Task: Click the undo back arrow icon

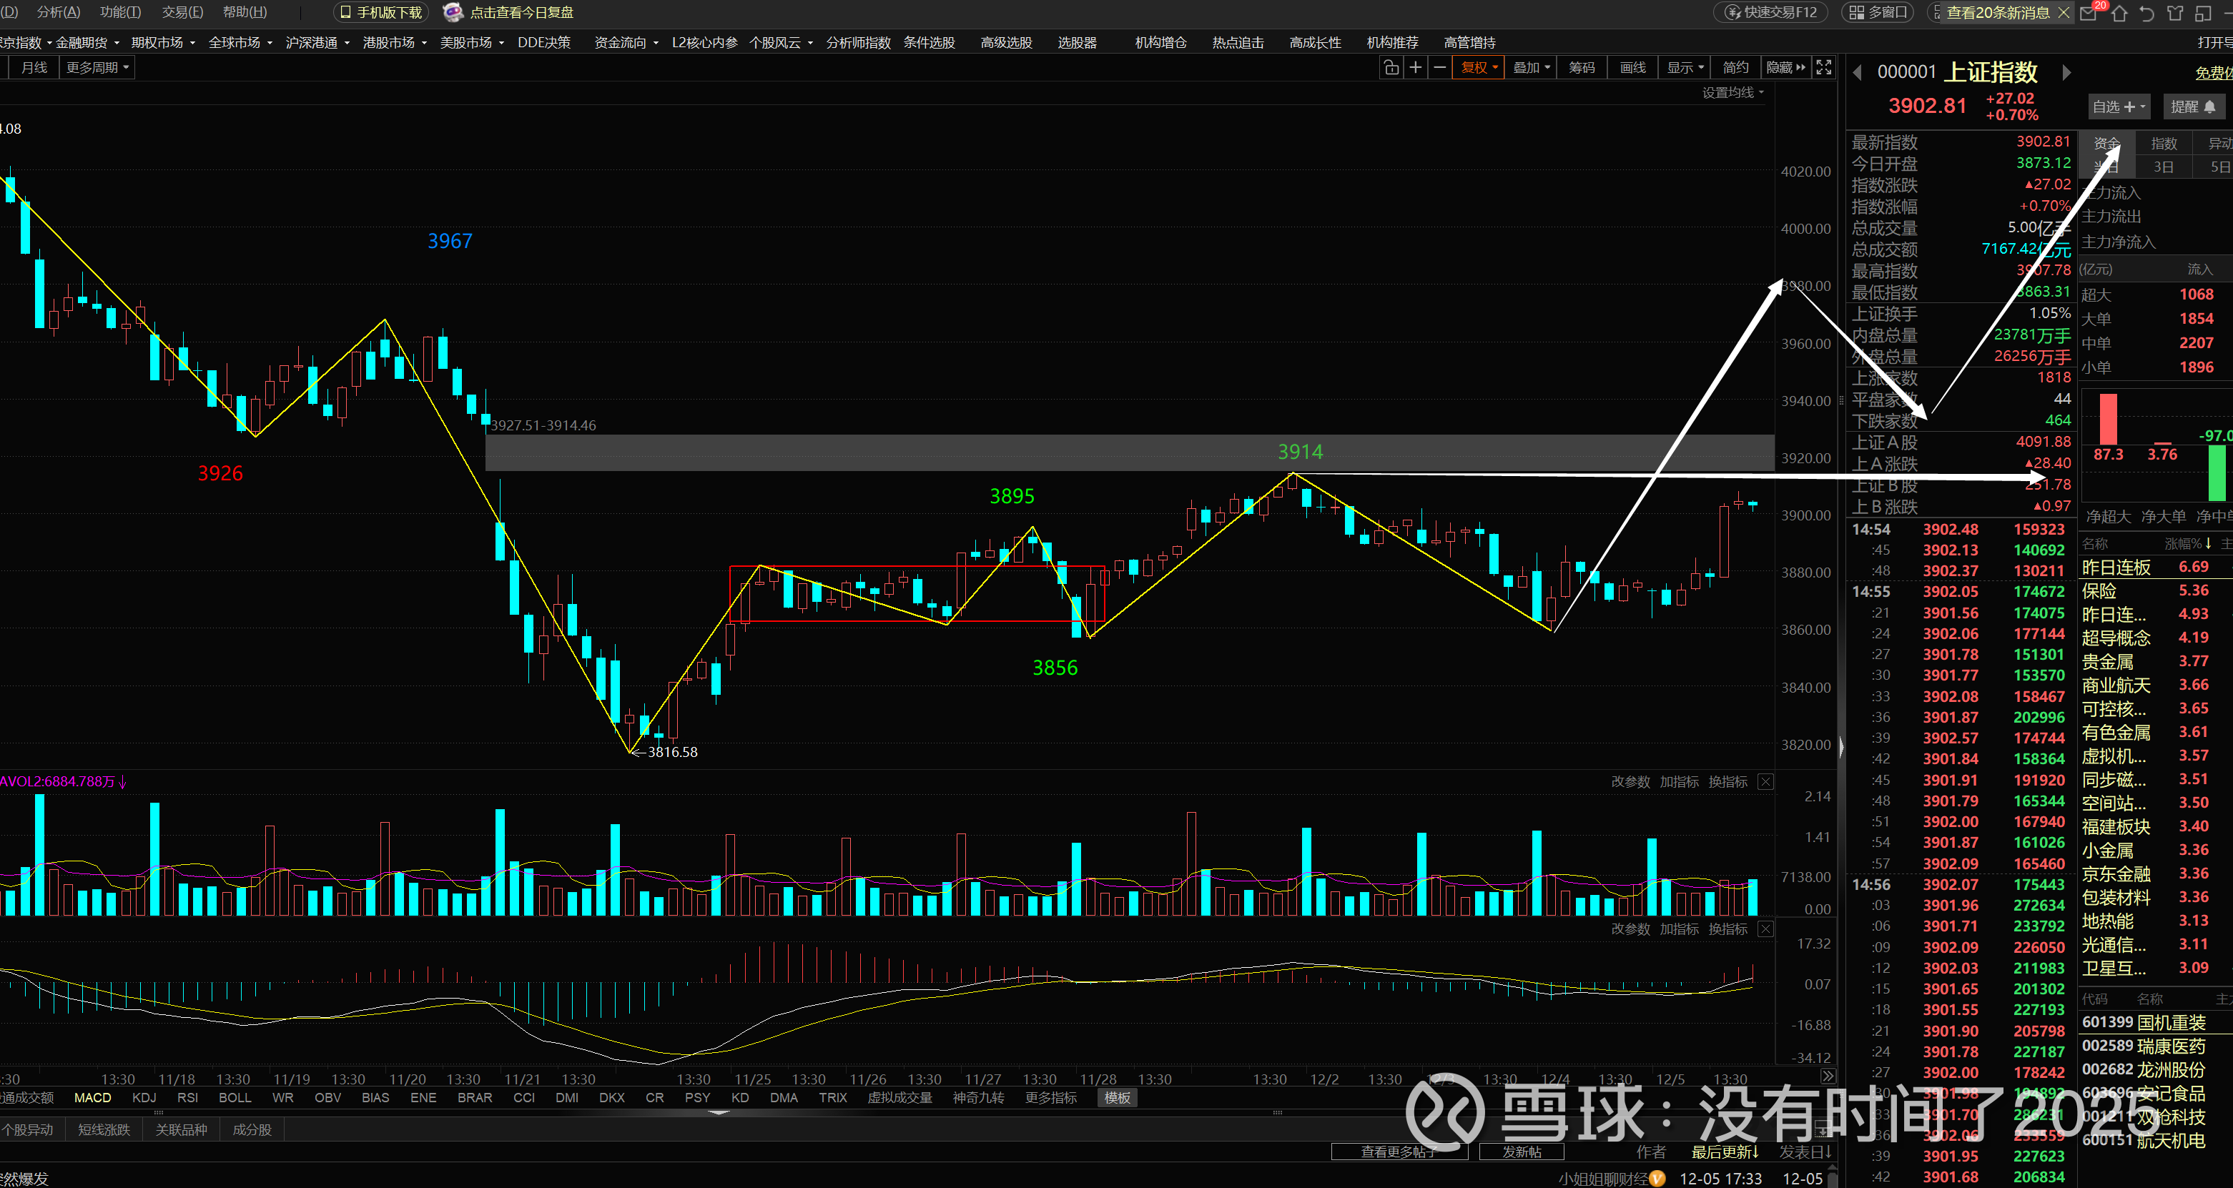Action: coord(2146,13)
